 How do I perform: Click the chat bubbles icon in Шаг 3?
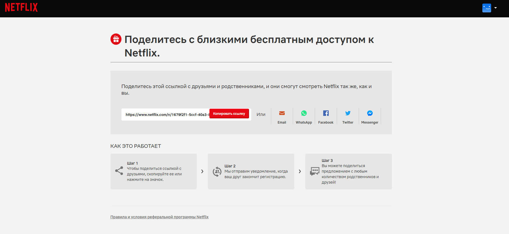[315, 171]
